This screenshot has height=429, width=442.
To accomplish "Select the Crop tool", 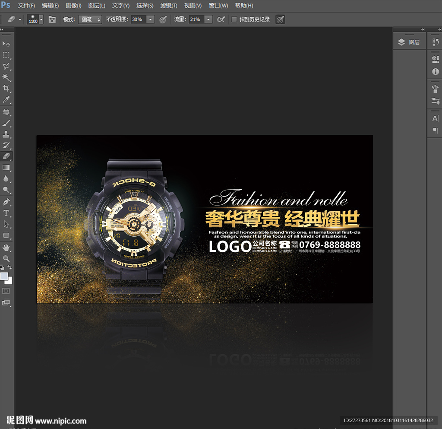I will pyautogui.click(x=6, y=88).
